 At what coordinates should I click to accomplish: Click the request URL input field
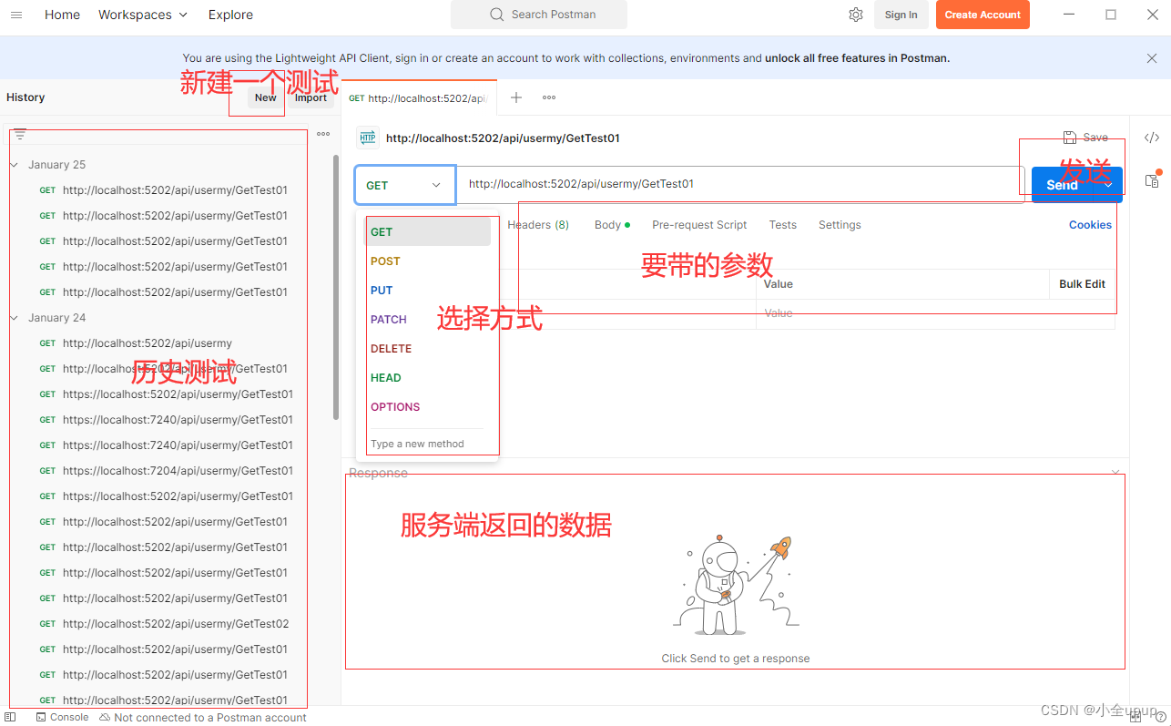coord(739,184)
